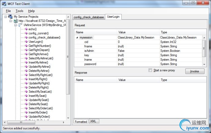211x133 pixels.
Task: Collapse the My Service Projects tree node
Action: pos(6,17)
